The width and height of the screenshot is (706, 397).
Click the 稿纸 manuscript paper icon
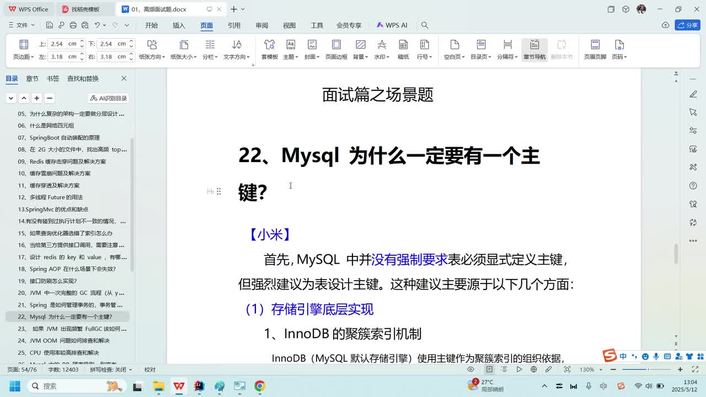click(x=403, y=50)
